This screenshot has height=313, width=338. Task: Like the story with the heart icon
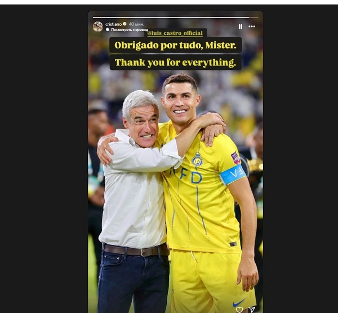[x=239, y=310]
